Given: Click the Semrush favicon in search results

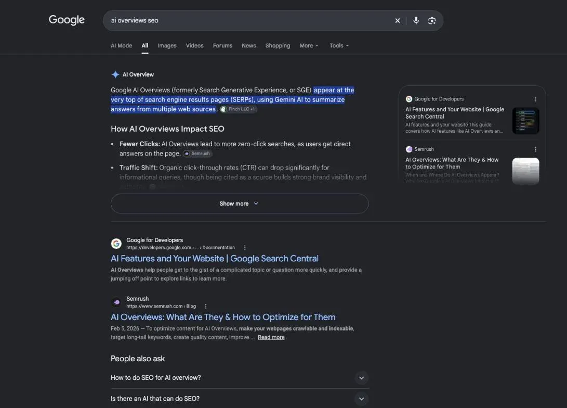Looking at the screenshot, I should (116, 302).
